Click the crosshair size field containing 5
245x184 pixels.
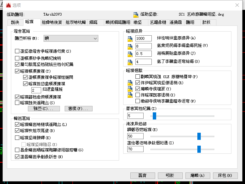(135, 116)
